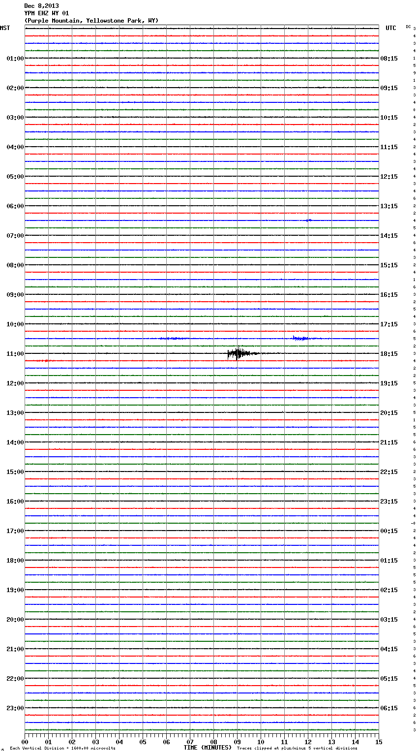Click the 13:15 UTC time label
Image resolution: width=418 pixels, height=755 pixels.
point(389,206)
